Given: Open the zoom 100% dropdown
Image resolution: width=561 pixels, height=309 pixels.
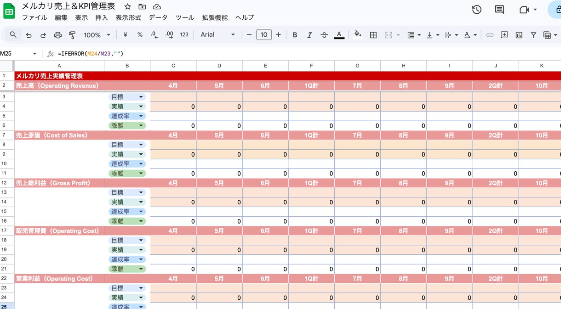Looking at the screenshot, I should [x=97, y=35].
